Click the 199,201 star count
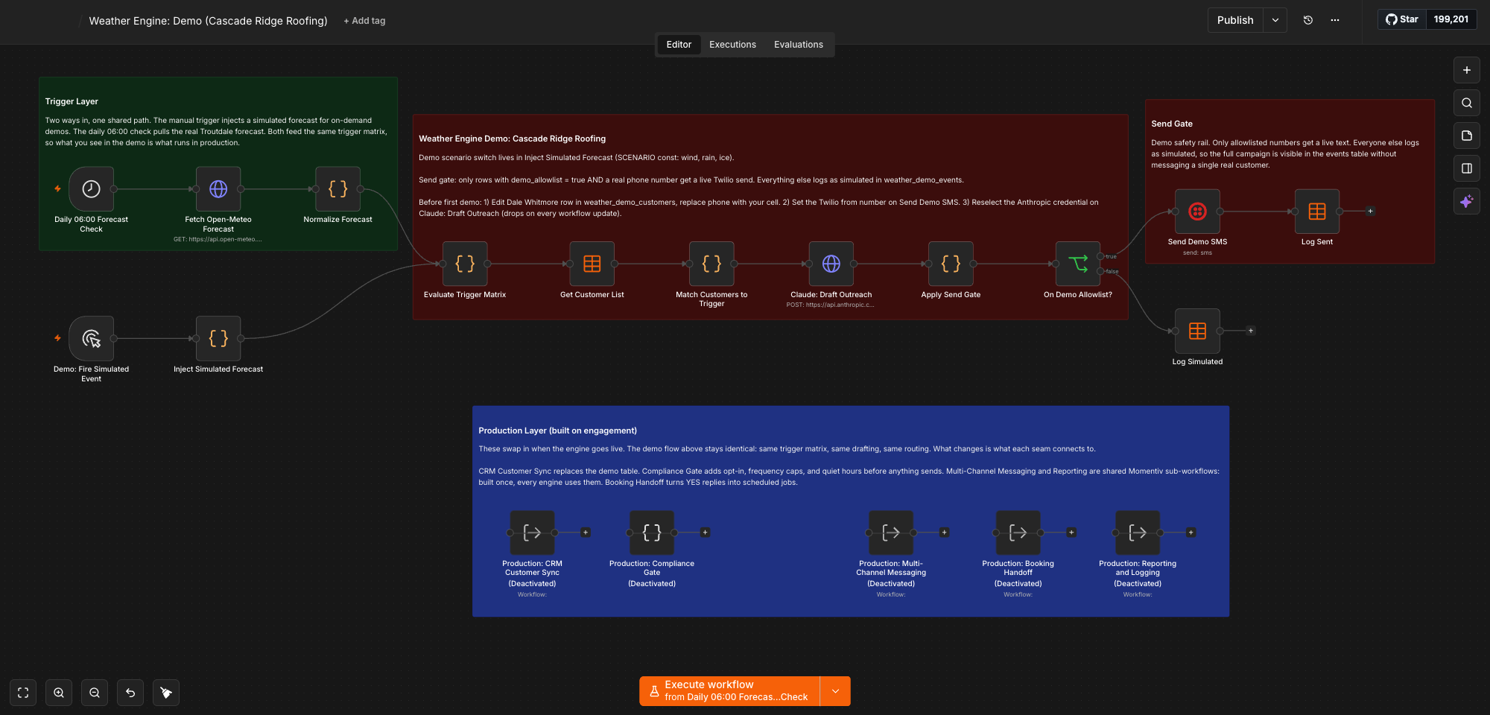Image resolution: width=1490 pixels, height=715 pixels. click(x=1451, y=19)
